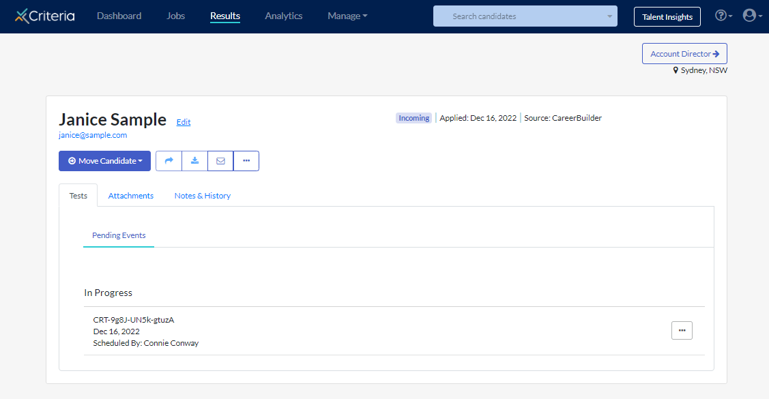Screen dimensions: 769x399
Task: Select the Results nav item
Action: [x=225, y=16]
